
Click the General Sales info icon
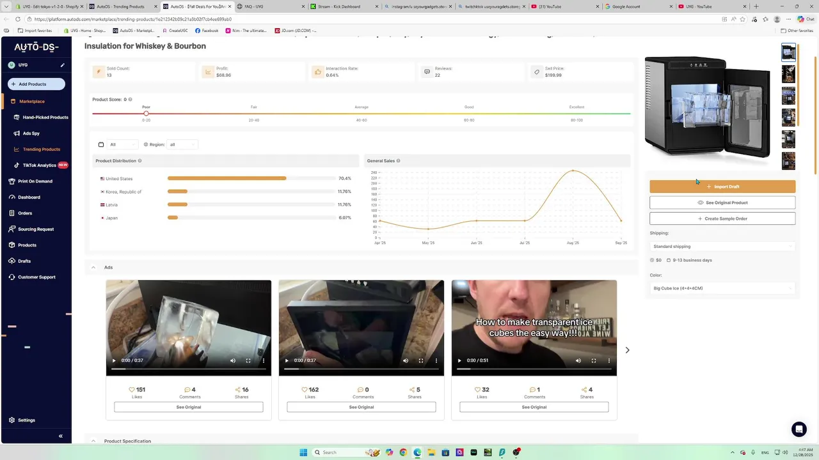click(398, 161)
